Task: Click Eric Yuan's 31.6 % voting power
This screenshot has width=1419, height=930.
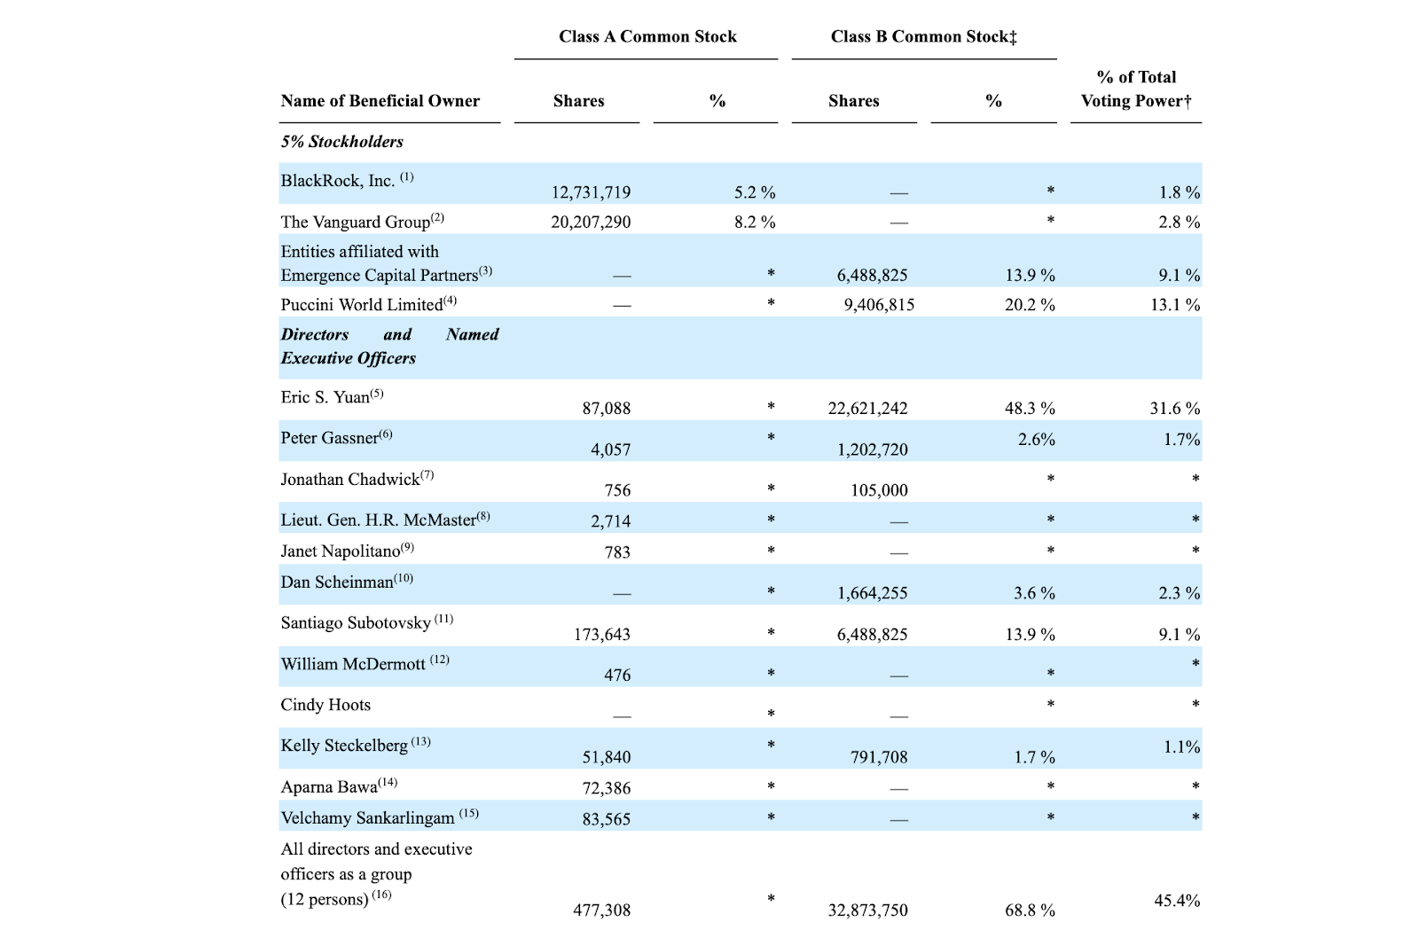Action: point(1175,409)
